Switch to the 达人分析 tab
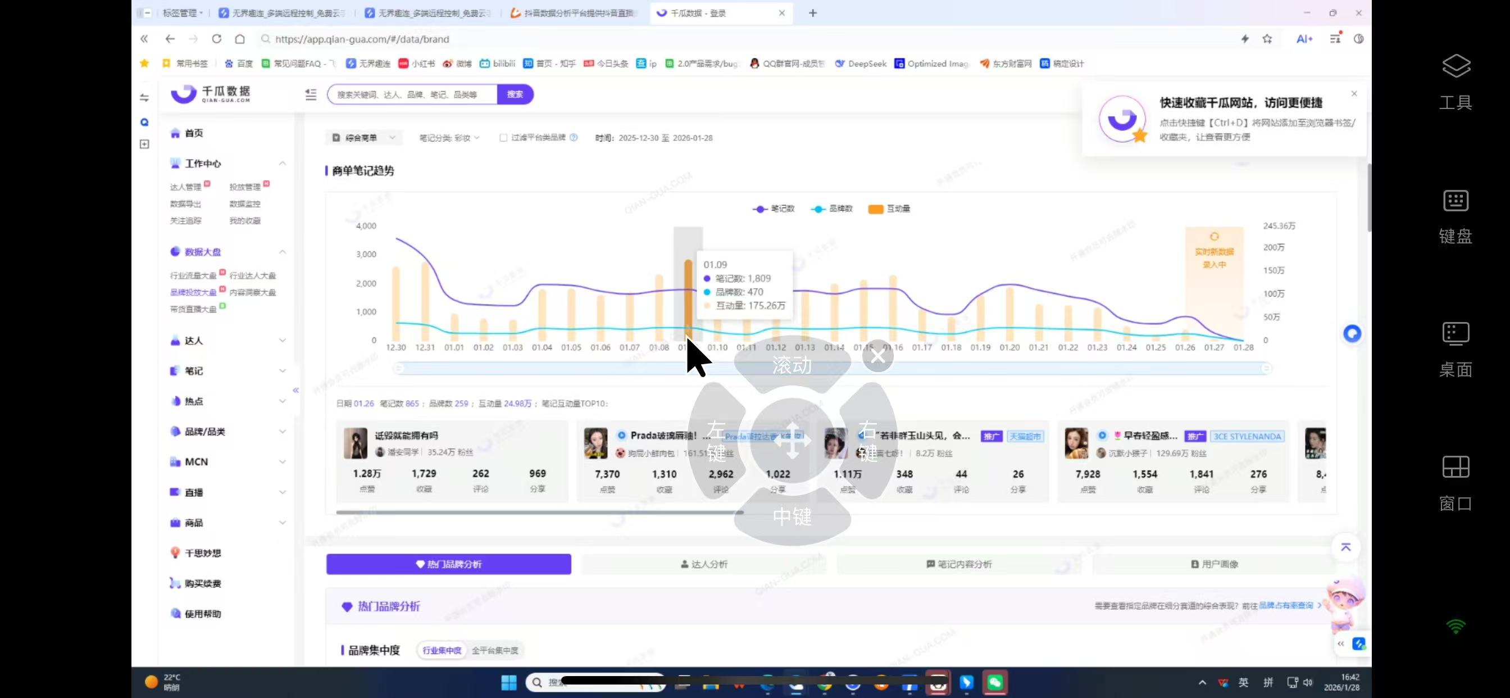Viewport: 1510px width, 698px height. [704, 564]
